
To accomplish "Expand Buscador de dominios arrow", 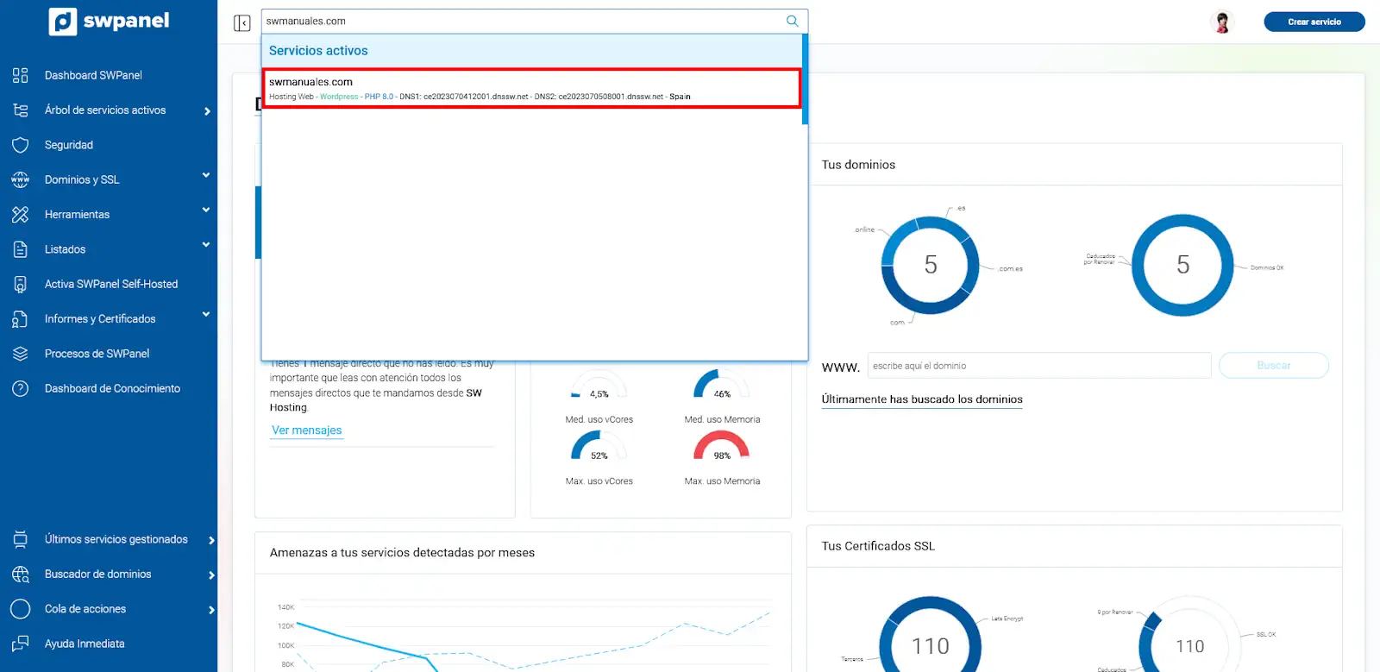I will coord(211,575).
